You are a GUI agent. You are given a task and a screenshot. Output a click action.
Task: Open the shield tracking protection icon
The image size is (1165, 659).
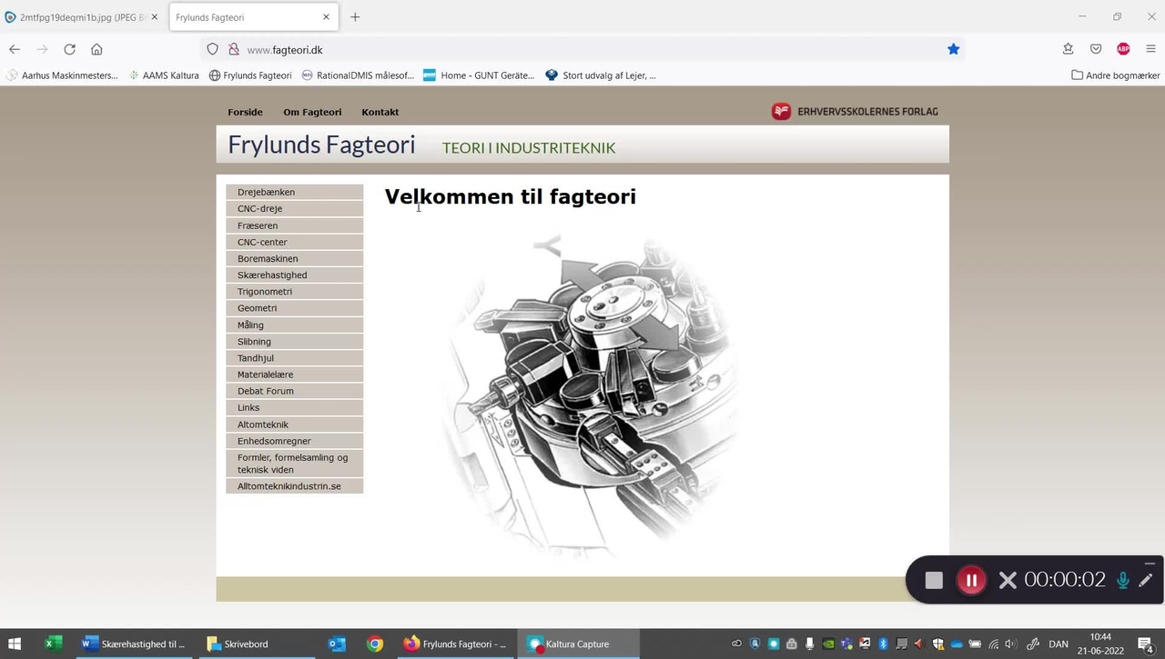(x=213, y=49)
